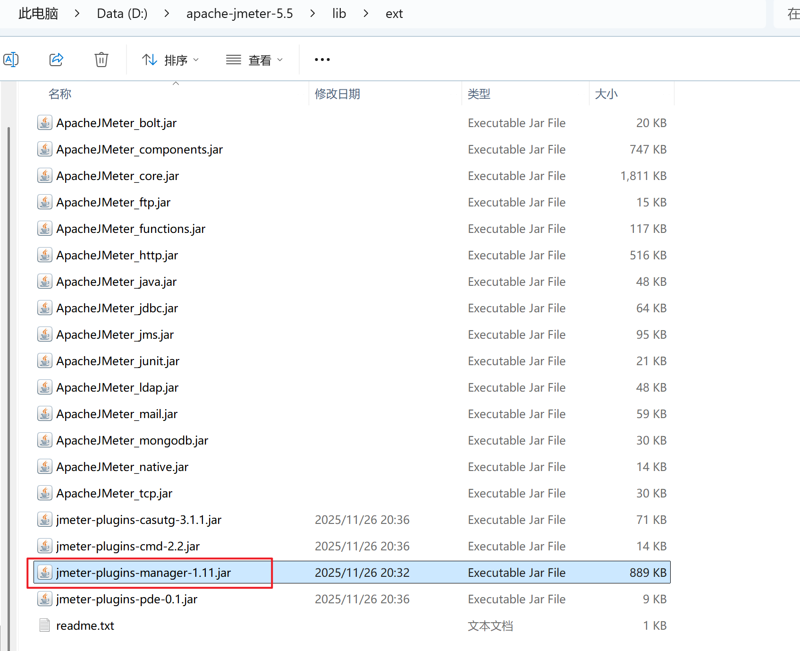Click the Share toolbar icon
Viewport: 800px width, 651px height.
click(x=56, y=60)
